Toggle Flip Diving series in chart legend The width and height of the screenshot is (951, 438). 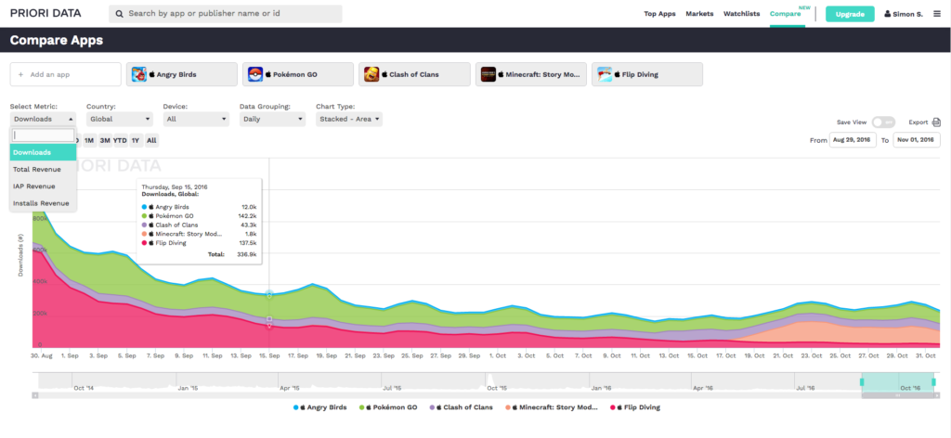click(635, 407)
